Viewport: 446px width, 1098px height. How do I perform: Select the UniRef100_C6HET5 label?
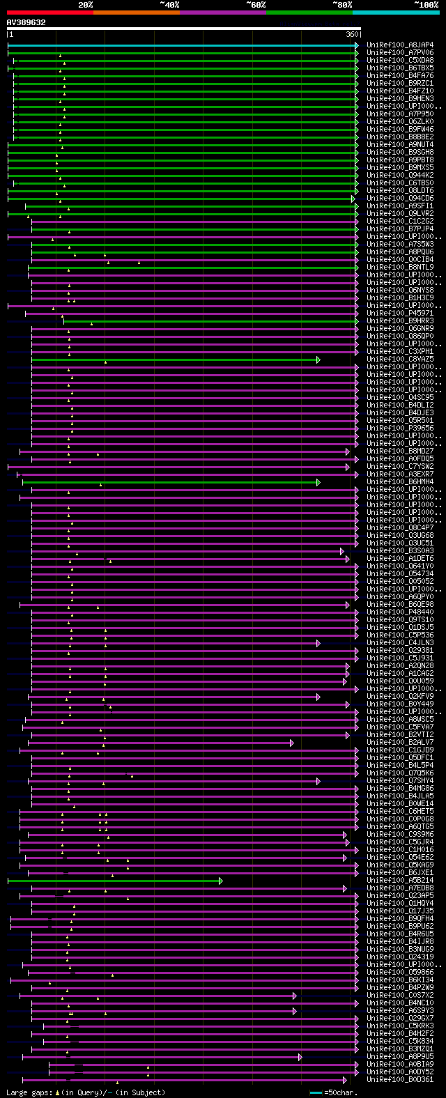[400, 812]
